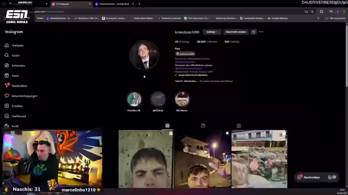
Task: Click Nachricht senden button
Action: pyautogui.click(x=236, y=32)
